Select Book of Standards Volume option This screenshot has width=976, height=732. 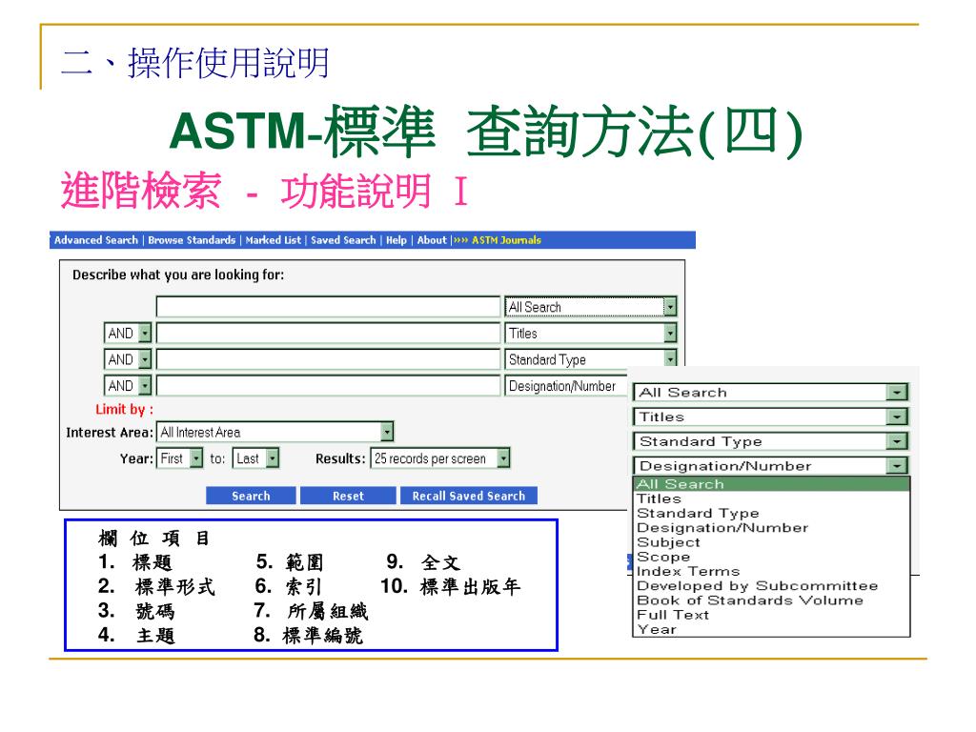point(771,600)
